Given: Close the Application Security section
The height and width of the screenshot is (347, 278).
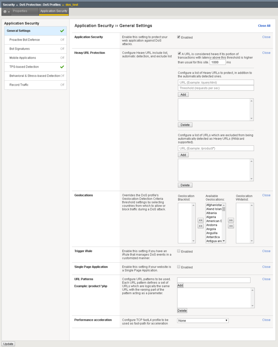Looking at the screenshot, I should point(266,37).
